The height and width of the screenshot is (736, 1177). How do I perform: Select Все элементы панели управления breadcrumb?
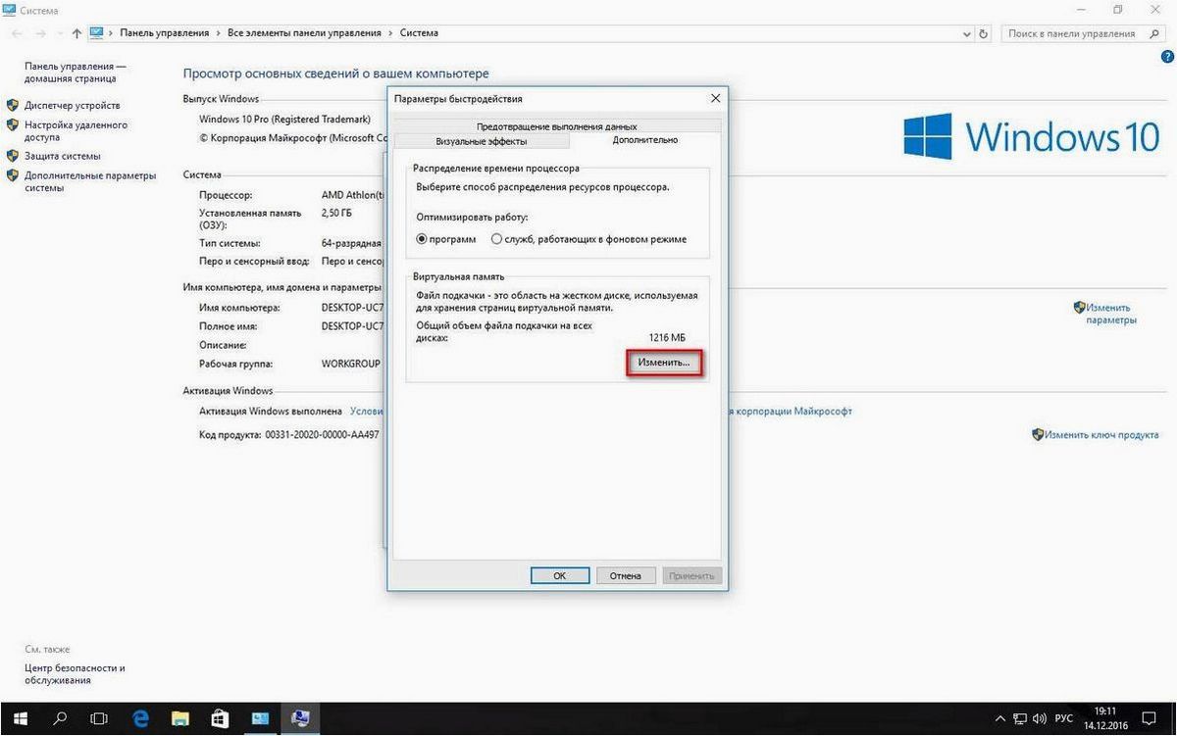(x=304, y=33)
